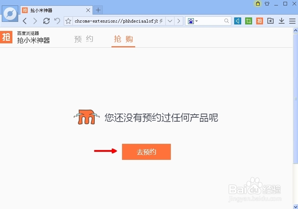Click the vertical scrollbar thumb
298x209 pixels.
click(295, 99)
